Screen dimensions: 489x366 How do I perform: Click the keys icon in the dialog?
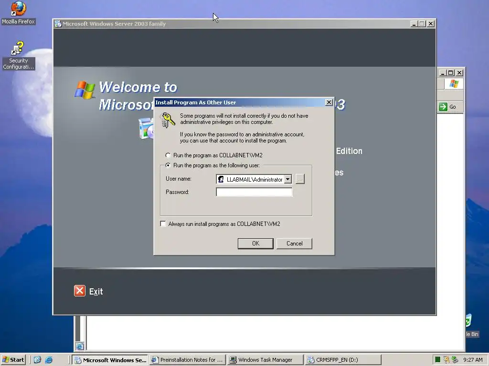[x=168, y=120]
